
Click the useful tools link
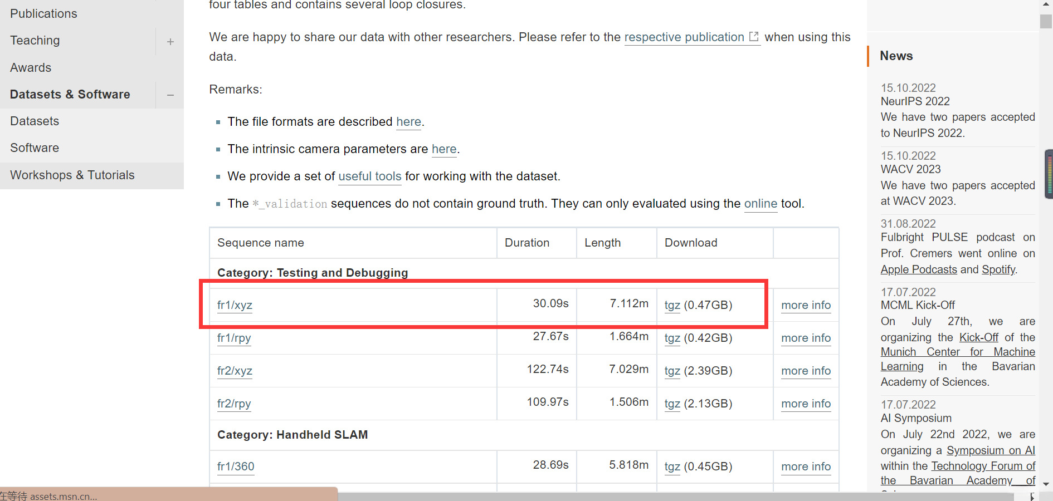(x=370, y=176)
